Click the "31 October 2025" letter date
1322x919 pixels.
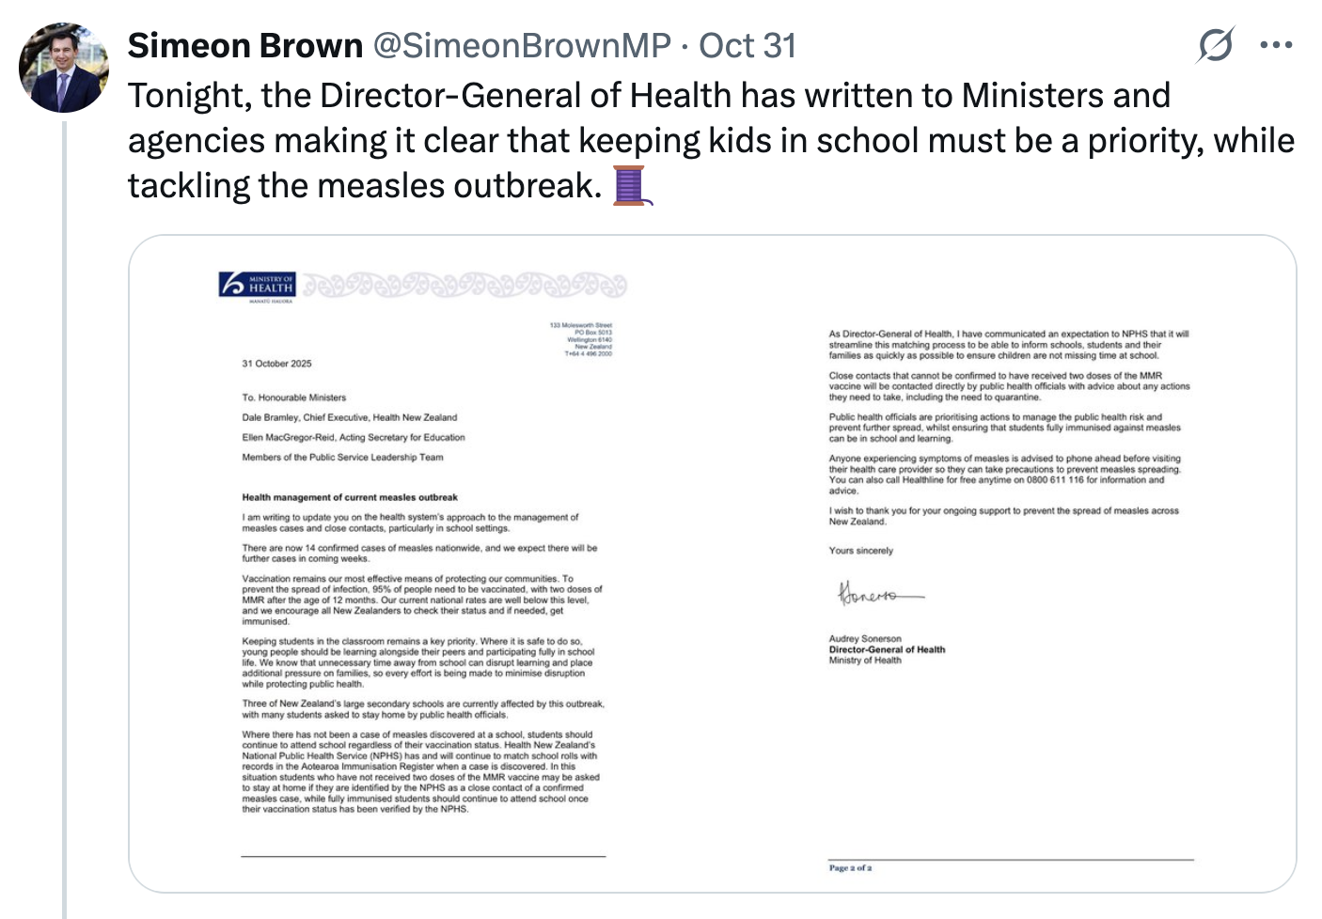coord(276,364)
